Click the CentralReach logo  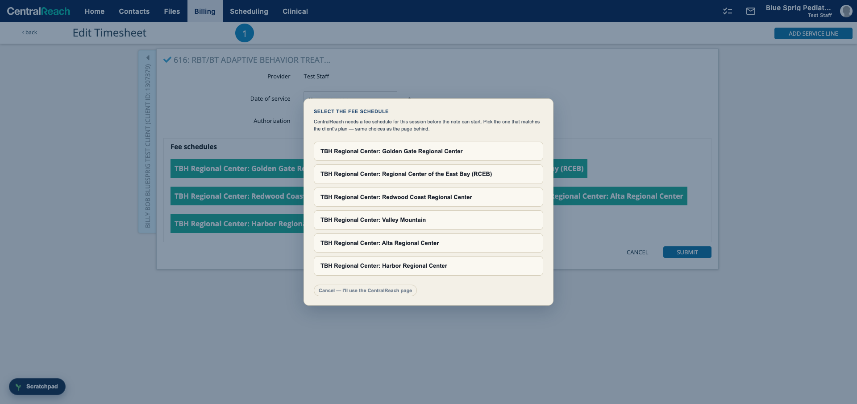(38, 11)
